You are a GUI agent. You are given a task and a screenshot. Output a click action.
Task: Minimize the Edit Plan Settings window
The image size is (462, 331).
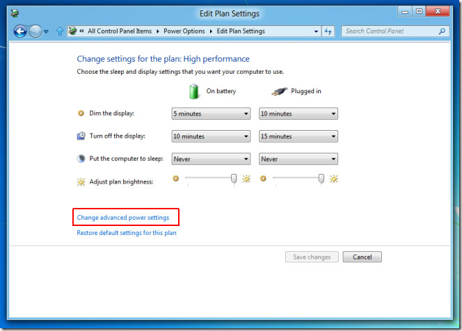[405, 12]
